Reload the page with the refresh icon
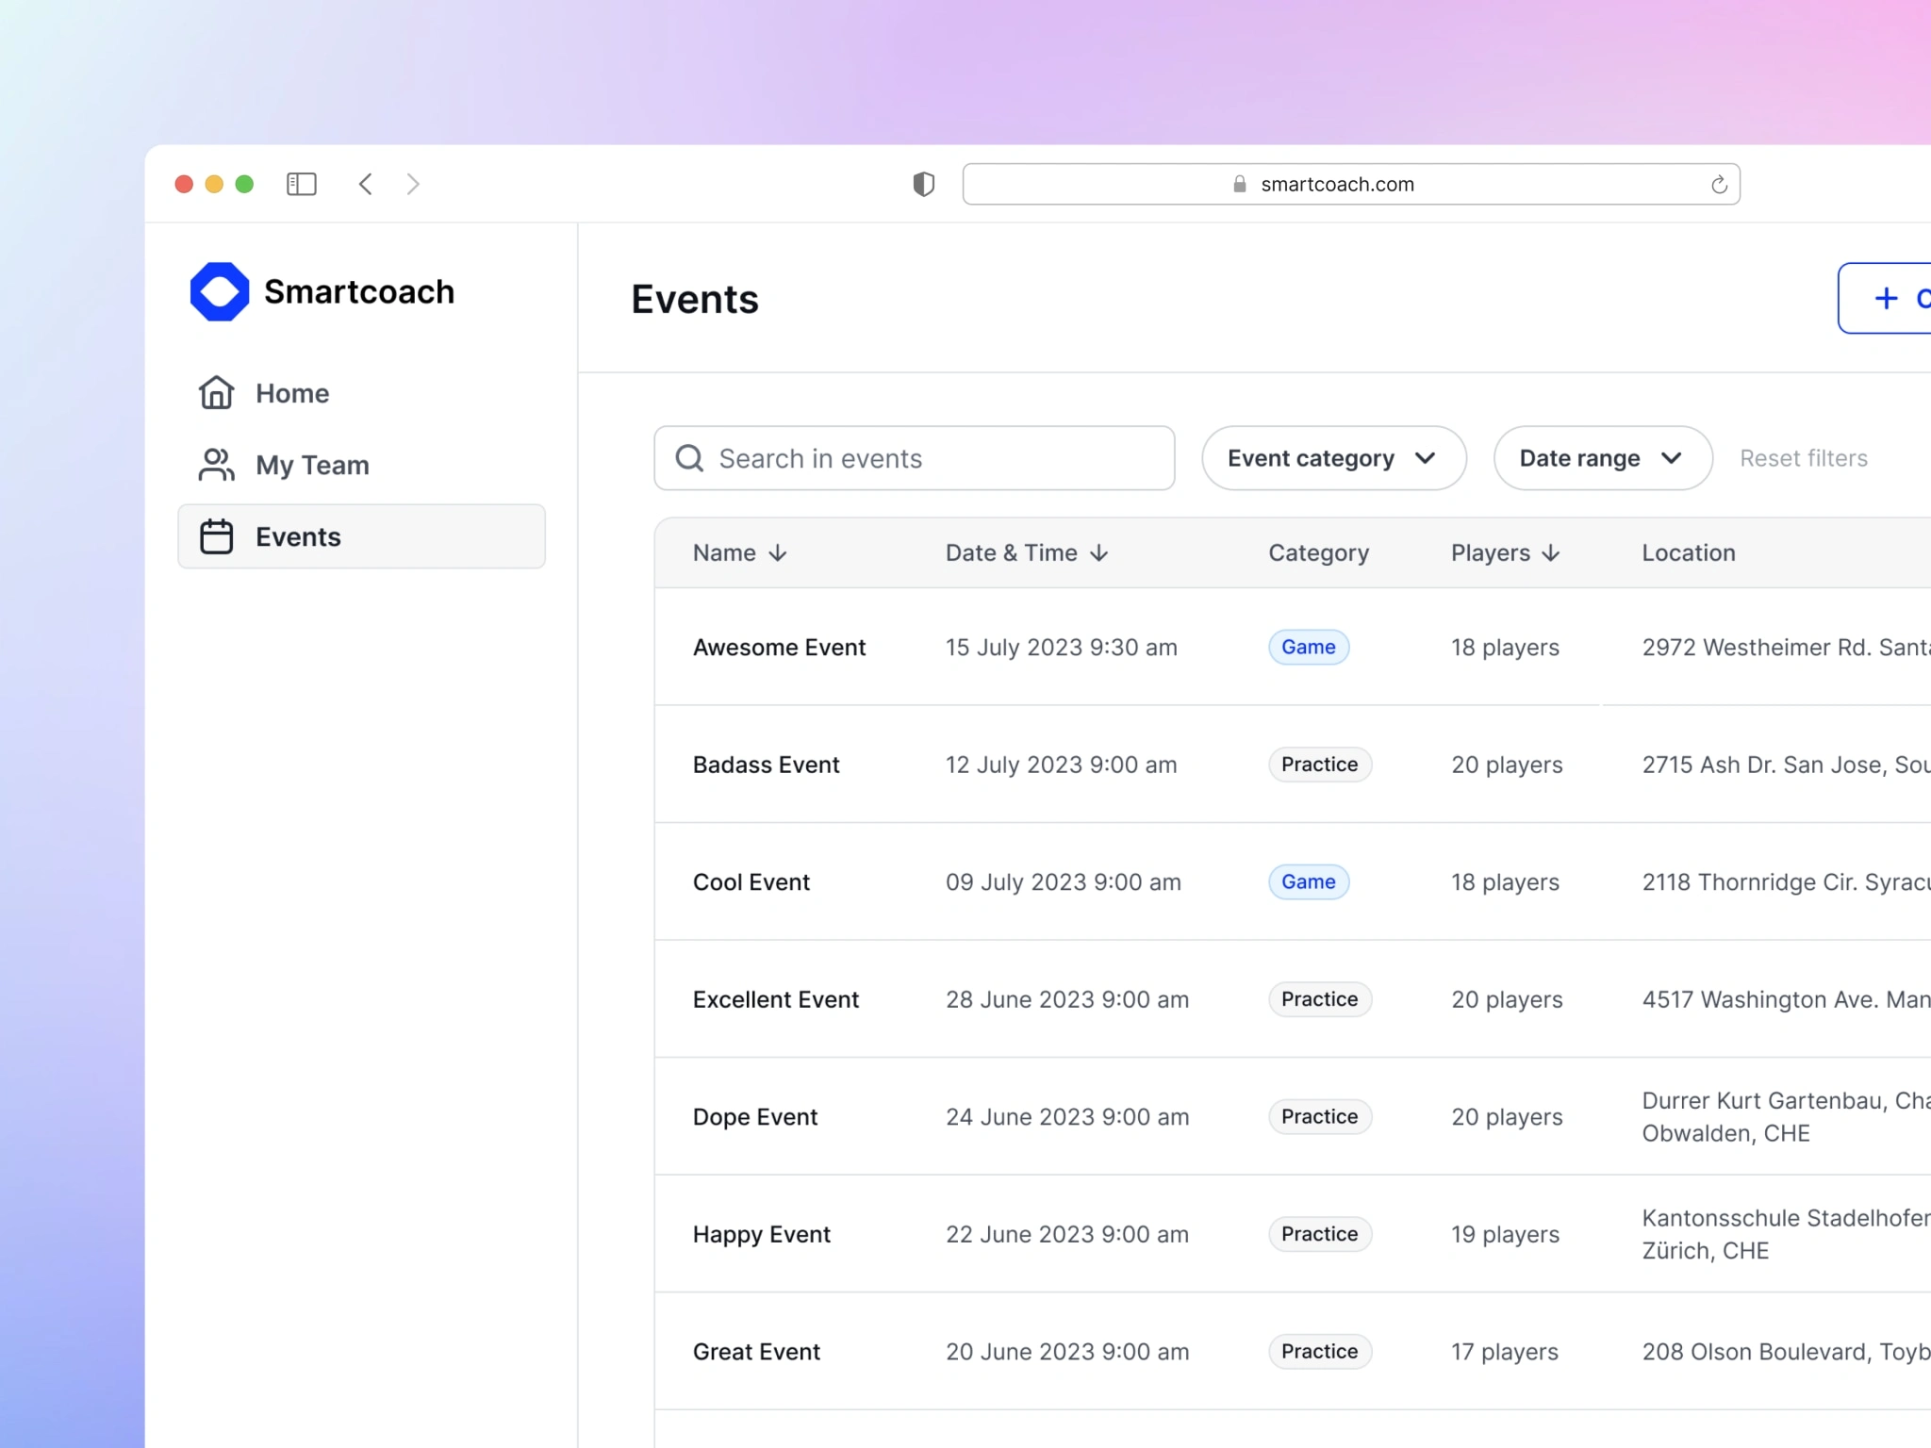This screenshot has width=1931, height=1448. (x=1719, y=185)
